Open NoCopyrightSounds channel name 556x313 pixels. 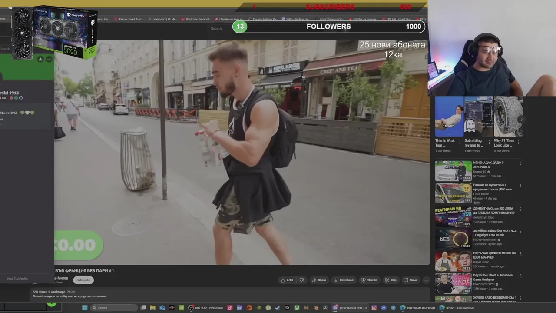tap(485, 240)
